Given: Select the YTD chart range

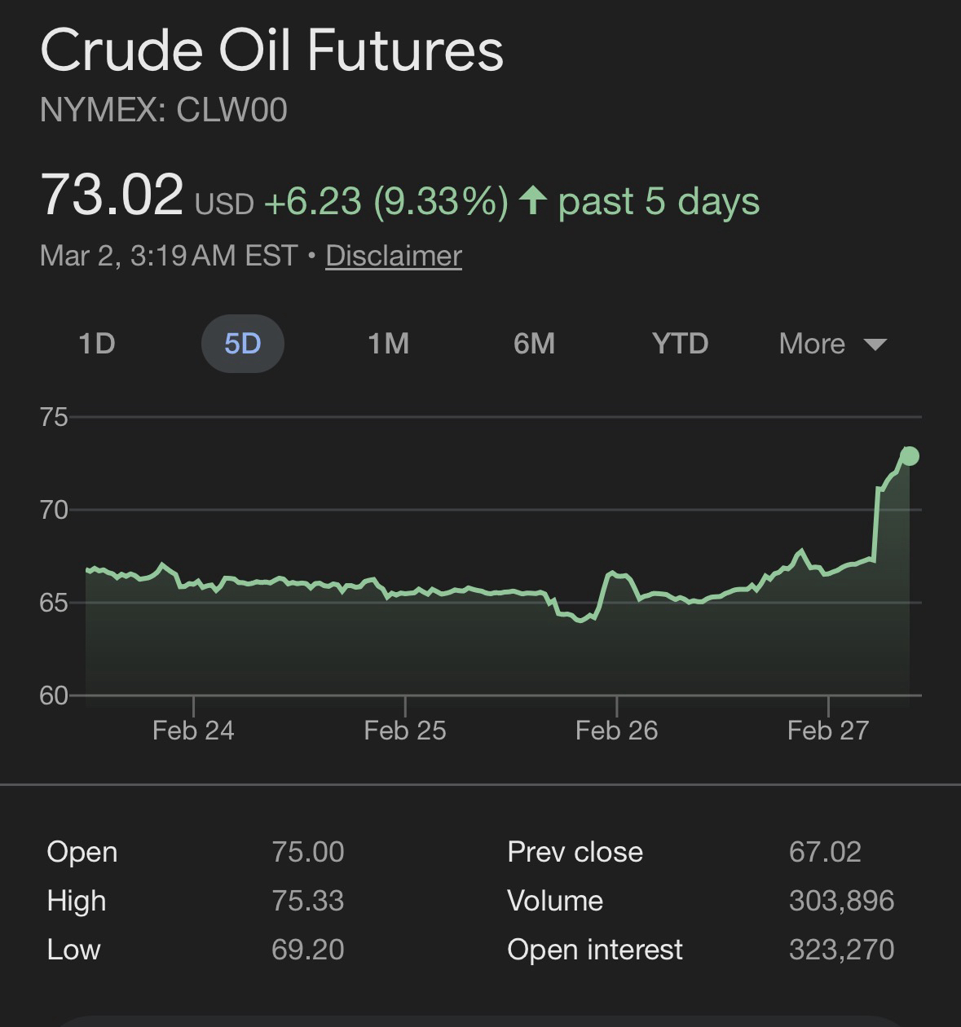Looking at the screenshot, I should [x=680, y=344].
